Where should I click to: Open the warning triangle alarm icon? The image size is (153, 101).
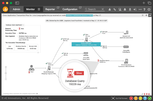pyautogui.click(x=120, y=9)
